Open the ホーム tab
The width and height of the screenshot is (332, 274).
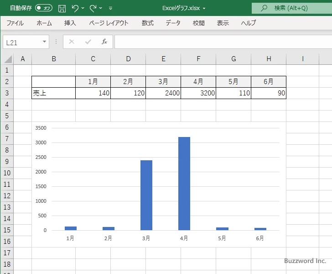[x=44, y=23]
